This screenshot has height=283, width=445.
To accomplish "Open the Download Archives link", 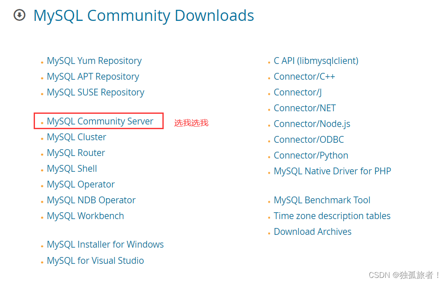I will (313, 232).
